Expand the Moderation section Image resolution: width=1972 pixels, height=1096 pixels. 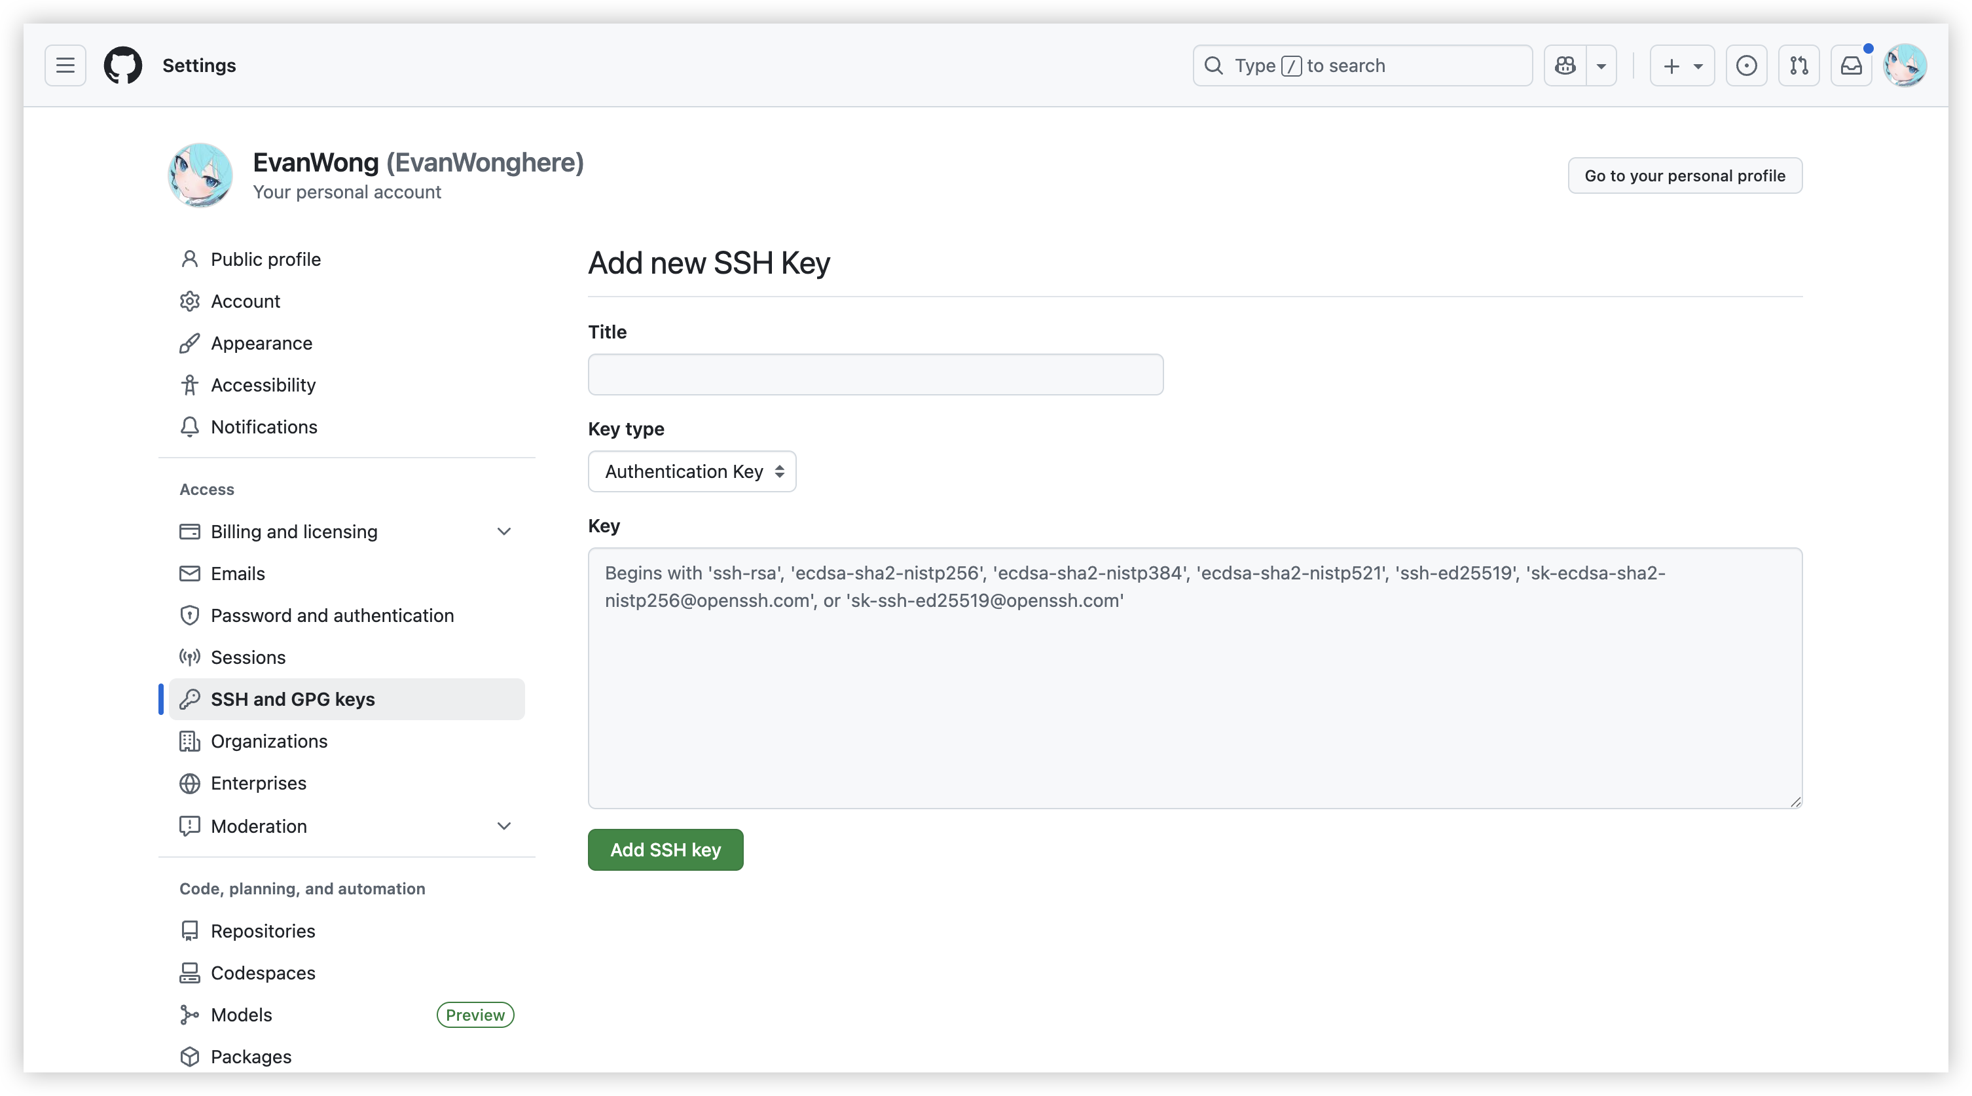[x=503, y=826]
